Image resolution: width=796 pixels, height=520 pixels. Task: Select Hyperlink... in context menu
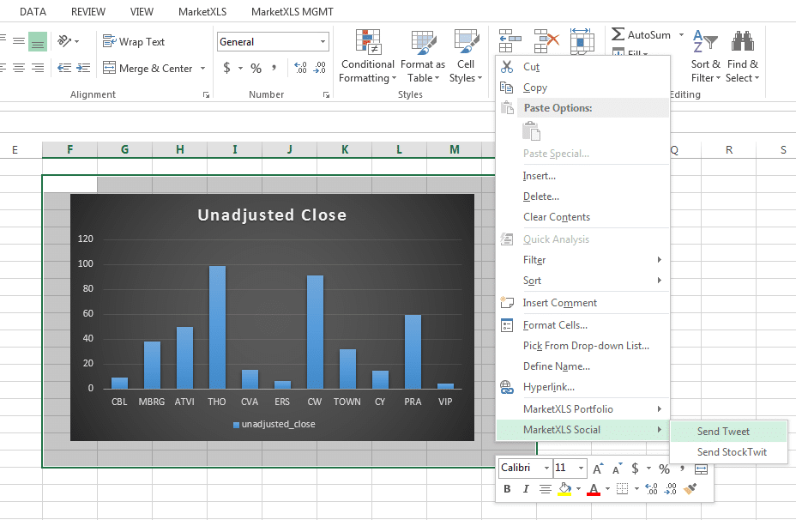pos(582,387)
